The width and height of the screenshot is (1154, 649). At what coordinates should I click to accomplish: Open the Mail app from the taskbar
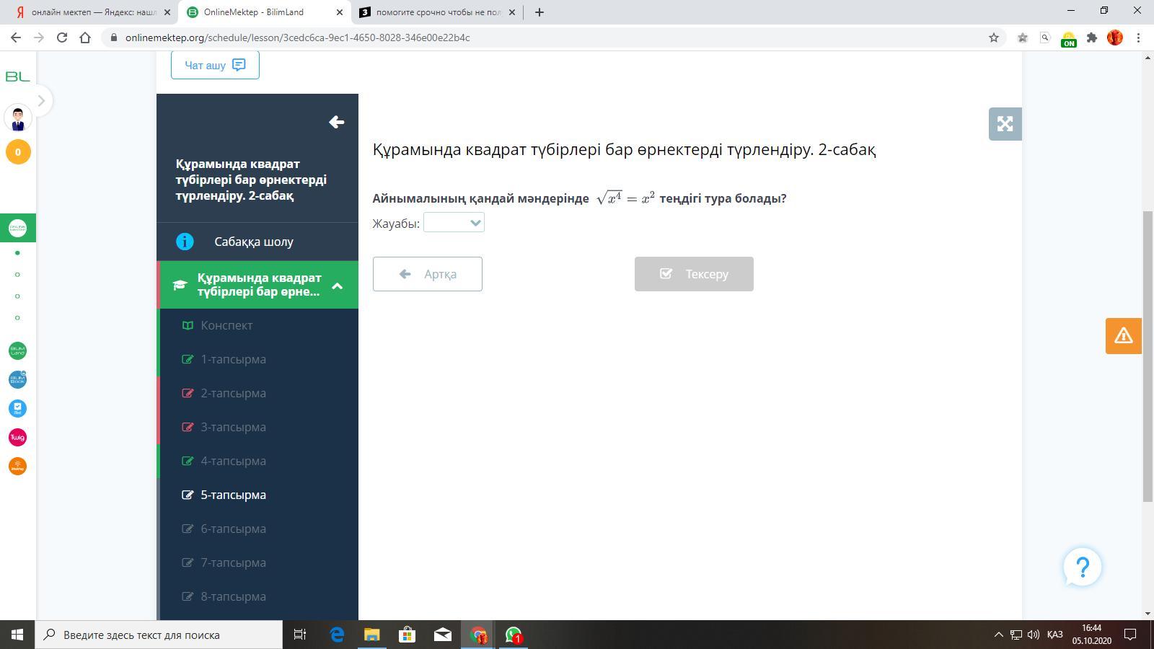[x=442, y=635]
